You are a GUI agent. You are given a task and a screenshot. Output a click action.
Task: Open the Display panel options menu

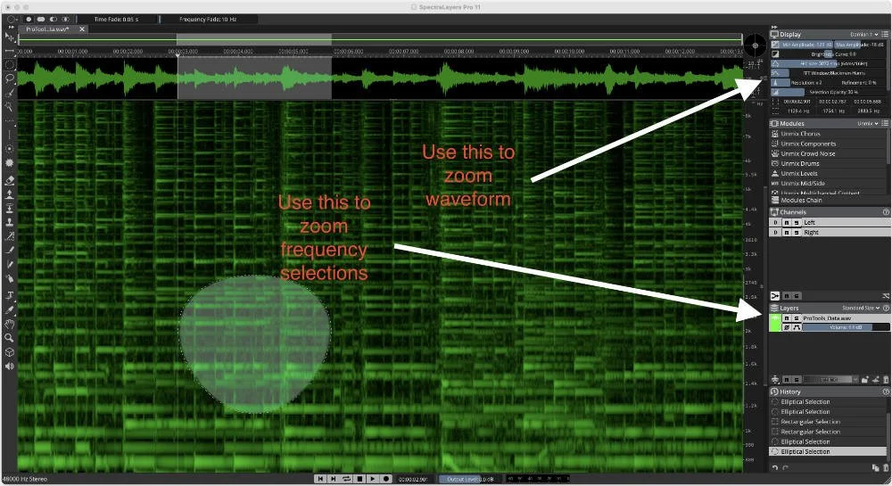(x=885, y=34)
